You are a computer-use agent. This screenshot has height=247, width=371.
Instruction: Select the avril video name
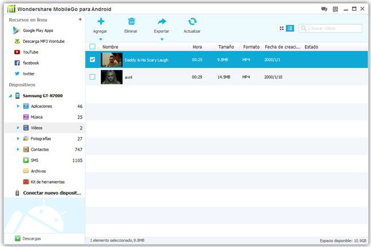(128, 77)
